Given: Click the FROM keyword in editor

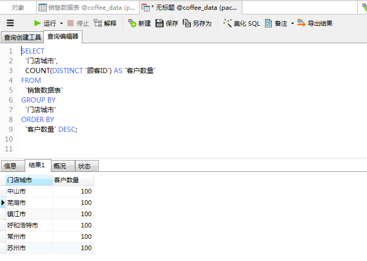Looking at the screenshot, I should (x=31, y=80).
